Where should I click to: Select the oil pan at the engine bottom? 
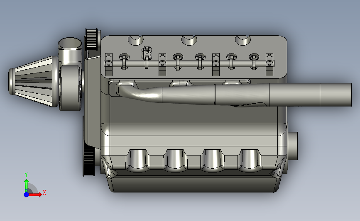[194, 184]
